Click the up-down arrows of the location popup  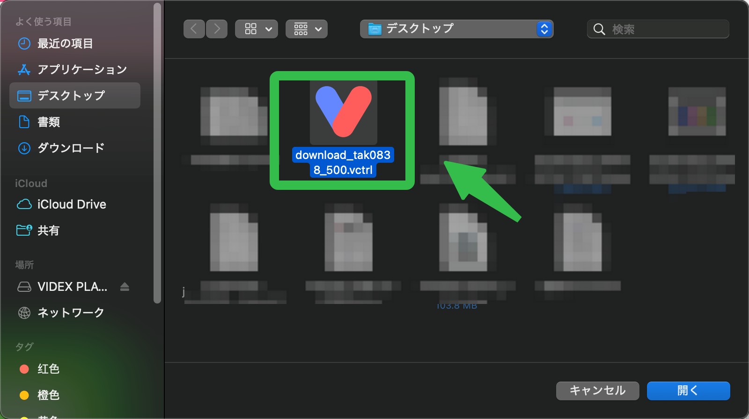[544, 29]
